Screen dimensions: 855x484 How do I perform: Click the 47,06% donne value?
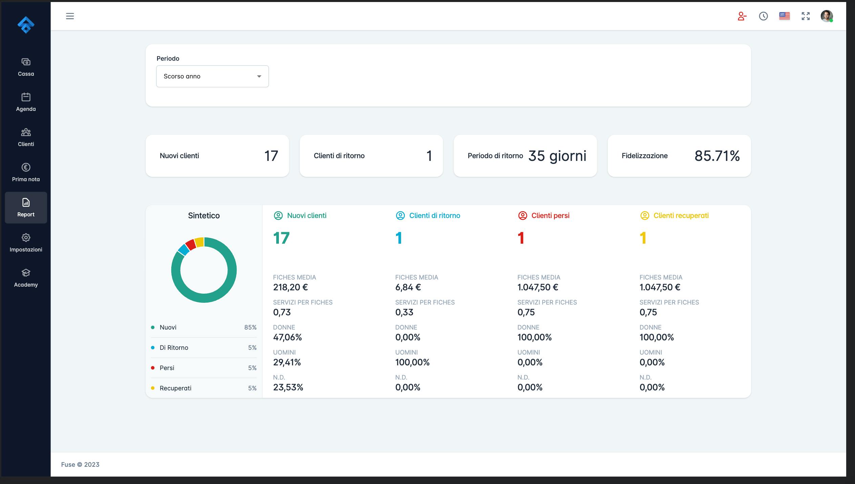tap(287, 337)
